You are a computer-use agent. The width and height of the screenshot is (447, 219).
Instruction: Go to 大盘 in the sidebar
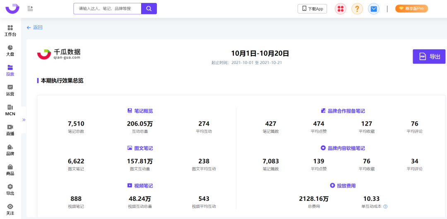pyautogui.click(x=10, y=50)
